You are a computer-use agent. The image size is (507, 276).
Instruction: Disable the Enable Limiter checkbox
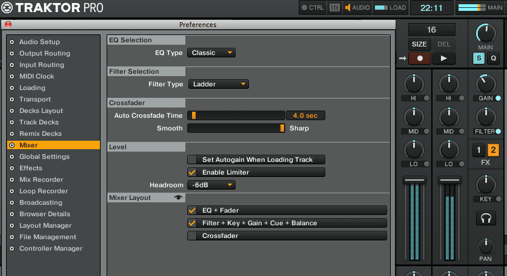(x=192, y=172)
